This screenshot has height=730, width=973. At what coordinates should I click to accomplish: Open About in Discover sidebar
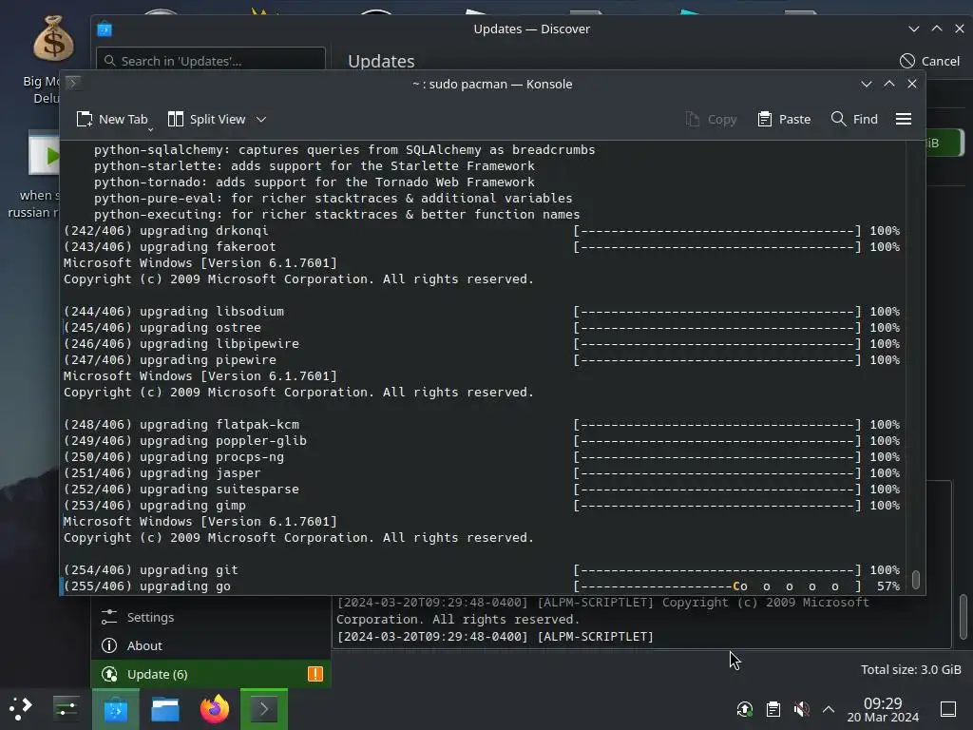point(210,645)
